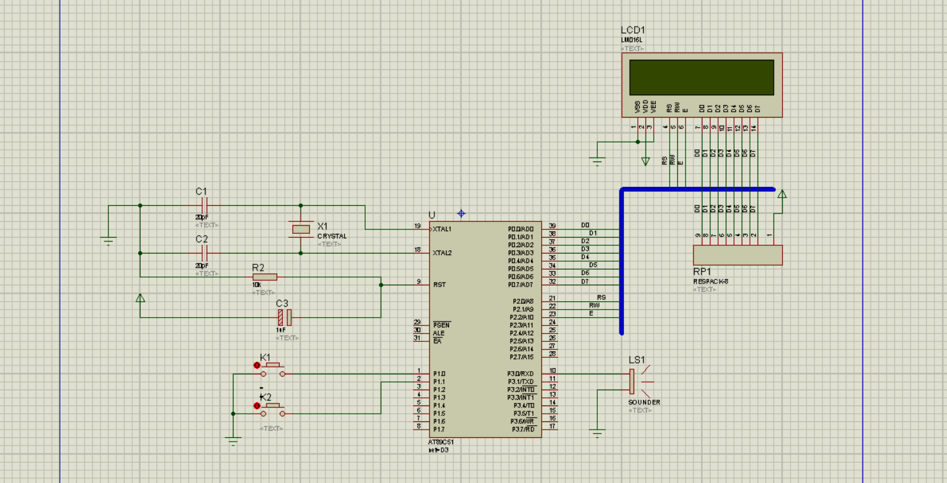This screenshot has height=483, width=947.
Task: Click the power terminal below LCD VEE pin
Action: tap(646, 161)
